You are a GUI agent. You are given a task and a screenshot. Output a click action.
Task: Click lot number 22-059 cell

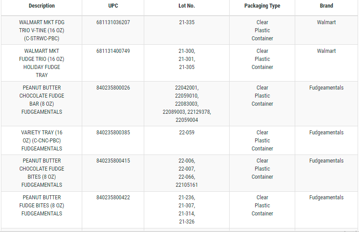click(x=186, y=133)
